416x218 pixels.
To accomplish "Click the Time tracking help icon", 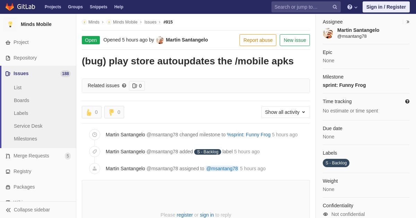I will 407,101.
